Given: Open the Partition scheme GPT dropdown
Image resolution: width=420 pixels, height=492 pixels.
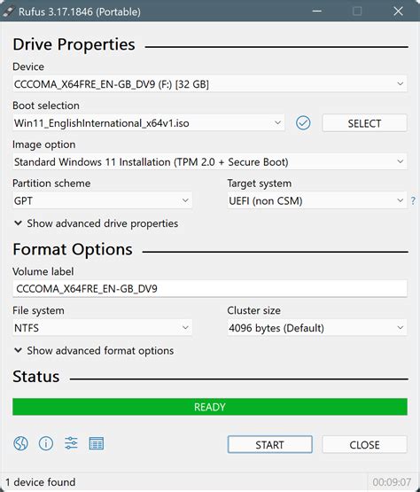Looking at the screenshot, I should [102, 200].
